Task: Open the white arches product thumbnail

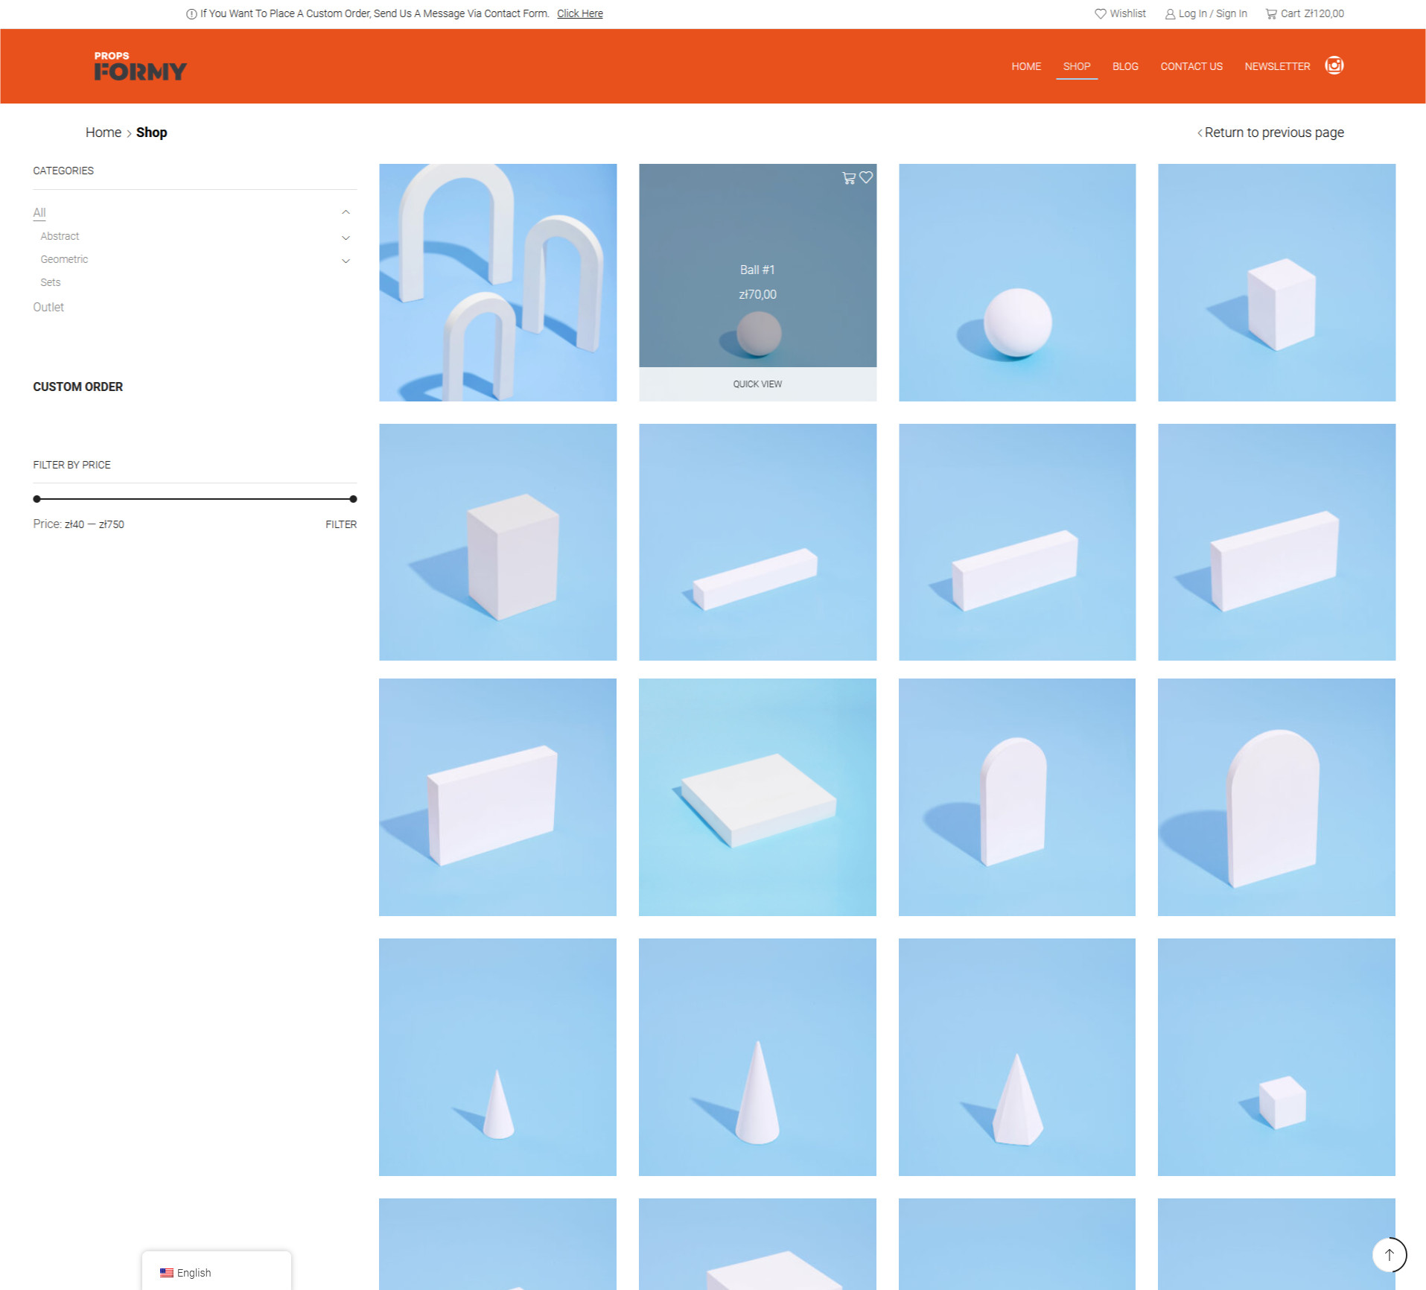Action: (497, 282)
